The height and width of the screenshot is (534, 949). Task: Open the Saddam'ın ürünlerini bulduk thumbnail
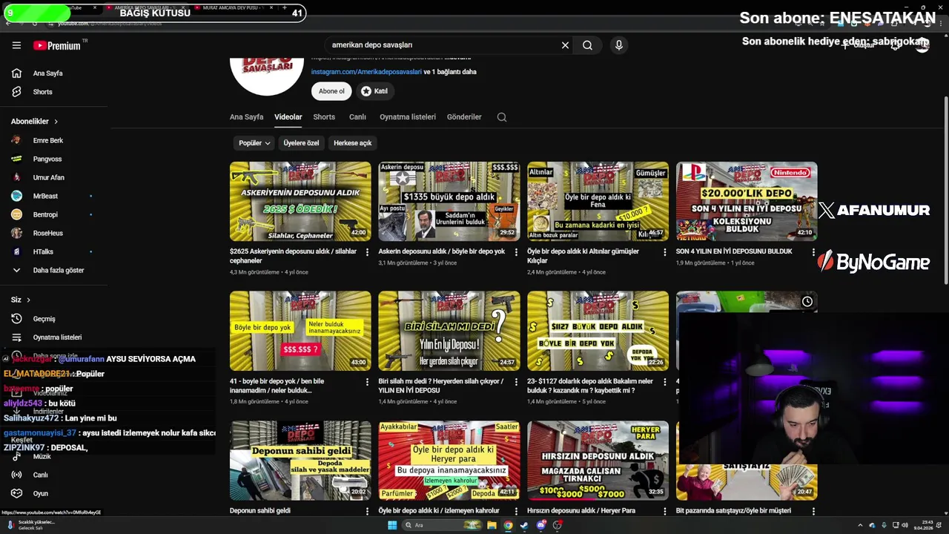pos(449,202)
